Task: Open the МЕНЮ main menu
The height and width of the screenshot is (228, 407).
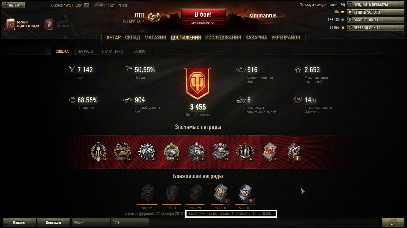Action: (13, 5)
